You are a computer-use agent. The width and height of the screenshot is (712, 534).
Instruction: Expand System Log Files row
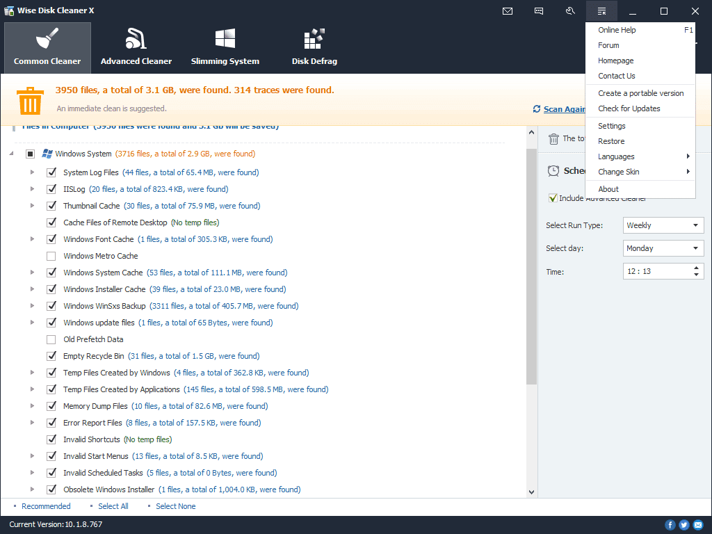click(x=32, y=172)
